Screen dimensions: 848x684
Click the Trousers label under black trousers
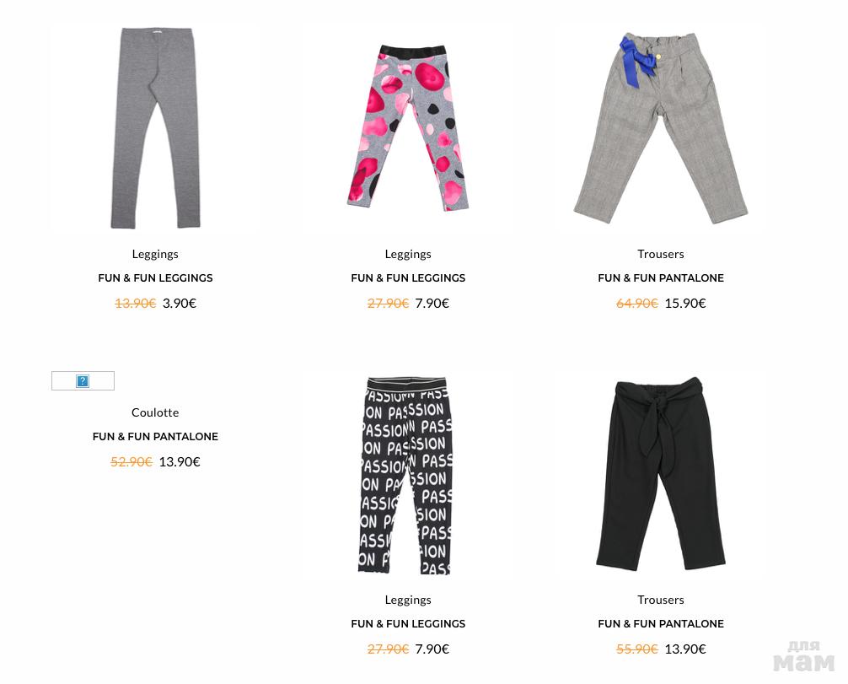tap(661, 600)
